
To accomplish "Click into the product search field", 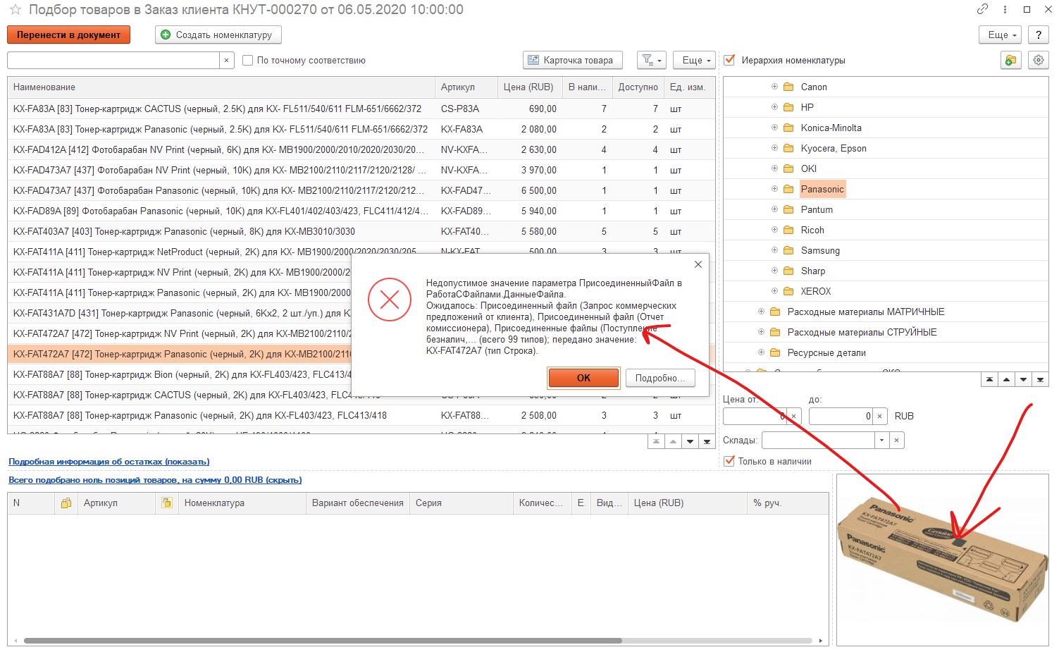I will pyautogui.click(x=113, y=61).
